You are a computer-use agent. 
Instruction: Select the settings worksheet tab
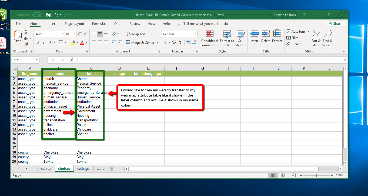(x=83, y=168)
